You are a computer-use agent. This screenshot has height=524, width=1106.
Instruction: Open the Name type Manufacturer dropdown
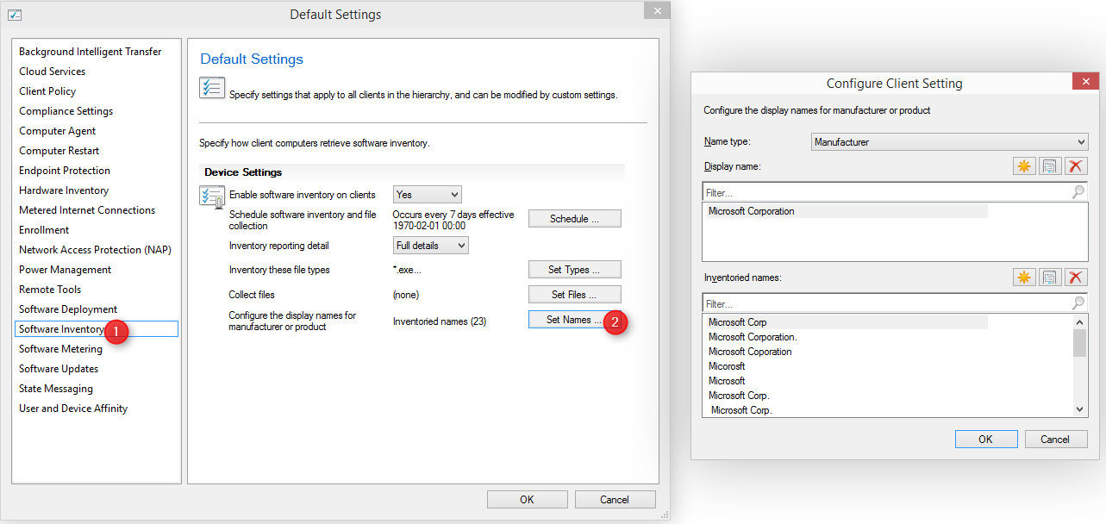pos(950,142)
